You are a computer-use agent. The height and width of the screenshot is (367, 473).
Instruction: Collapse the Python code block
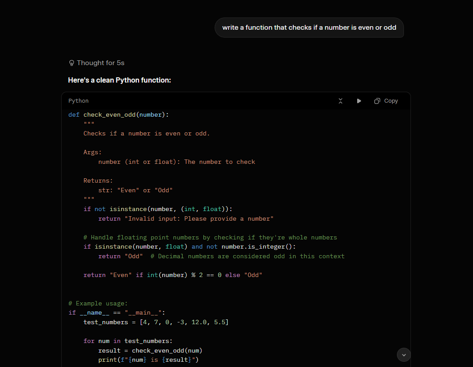click(340, 101)
